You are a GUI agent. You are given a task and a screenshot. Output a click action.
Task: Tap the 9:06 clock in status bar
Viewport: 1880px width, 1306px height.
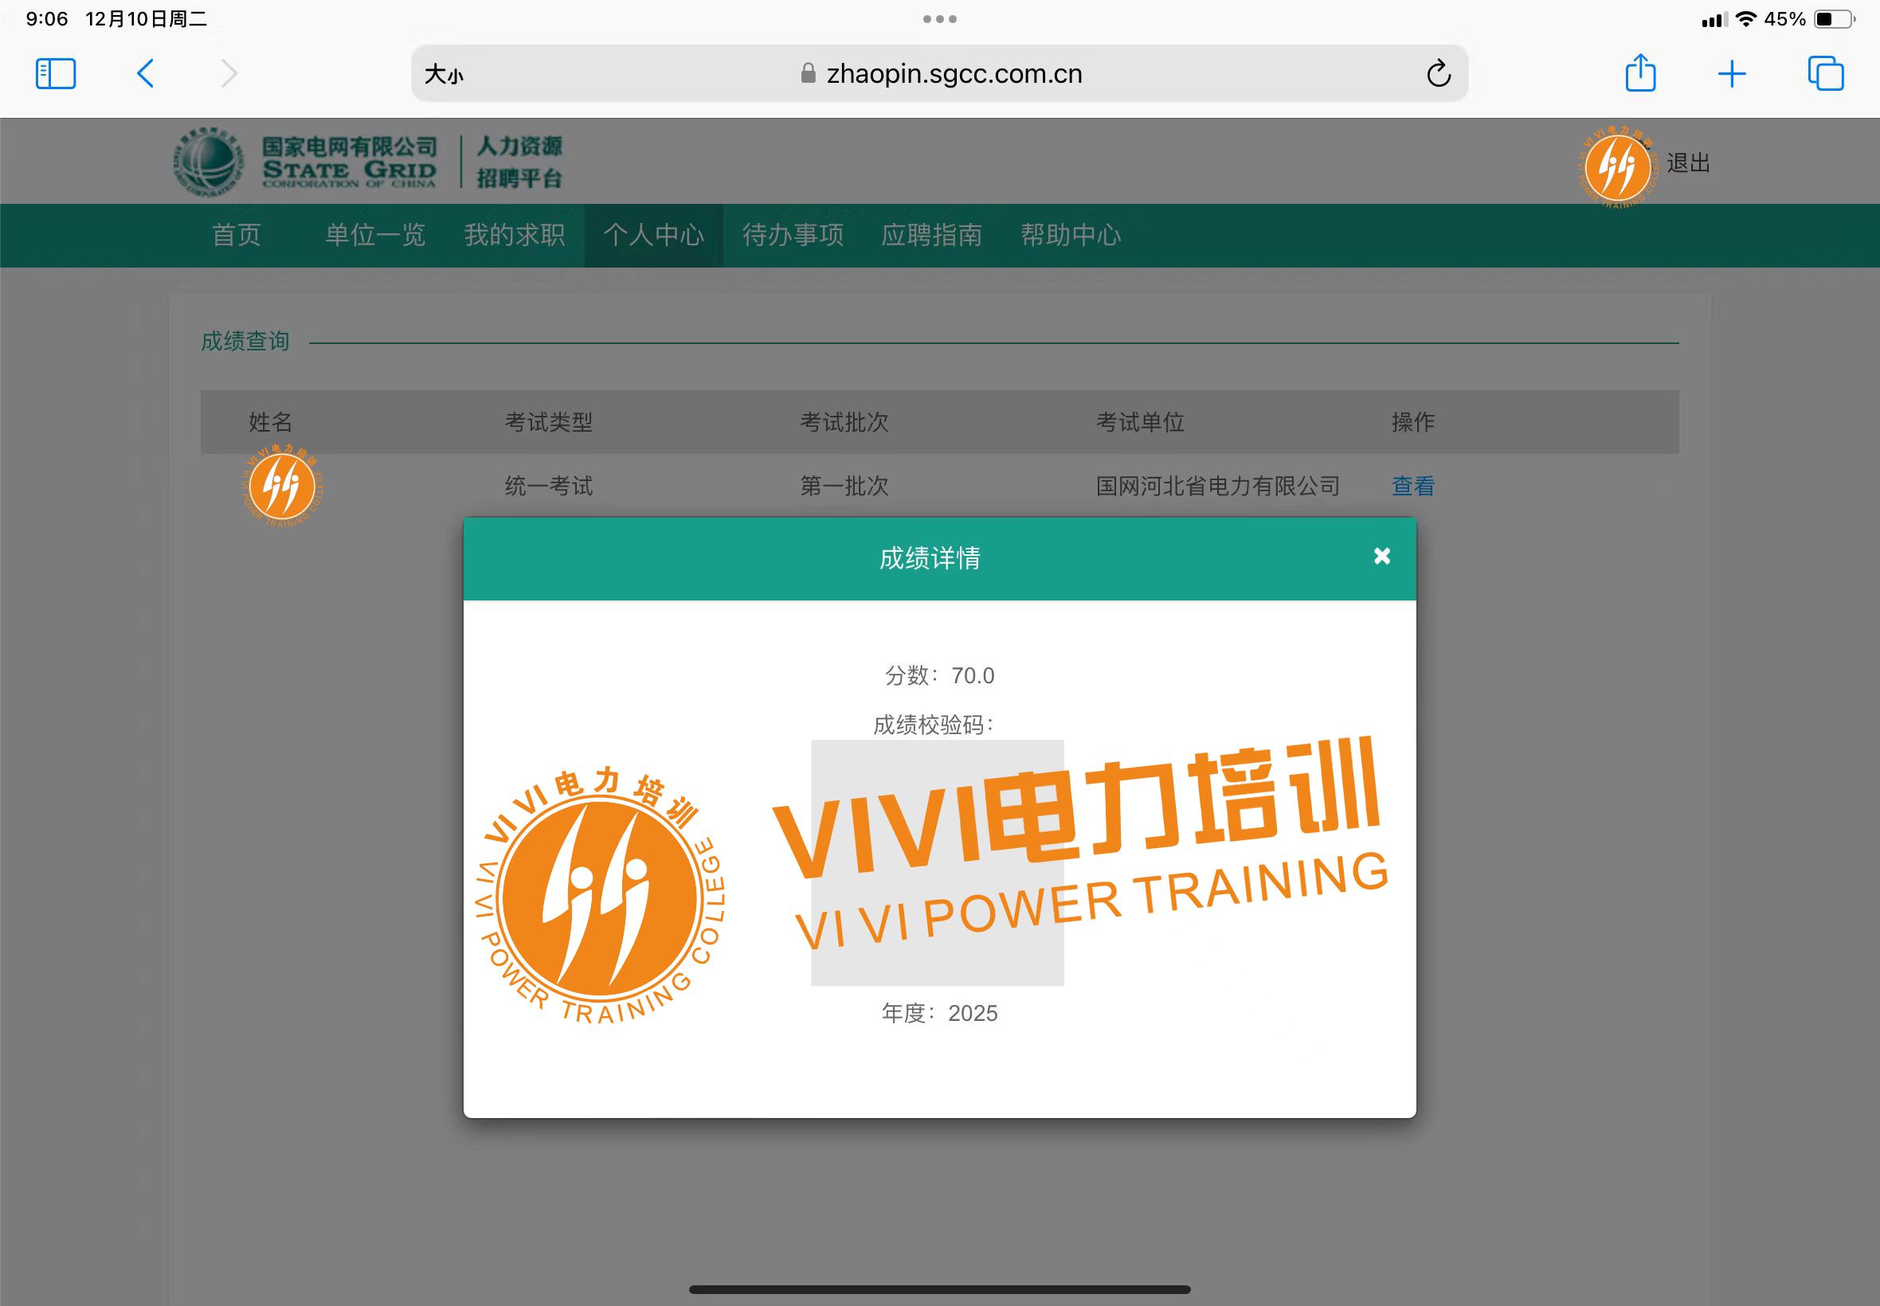pos(47,19)
